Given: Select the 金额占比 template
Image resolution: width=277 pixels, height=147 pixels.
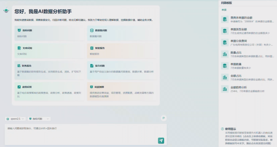Looking at the screenshot, I should tap(248, 78).
